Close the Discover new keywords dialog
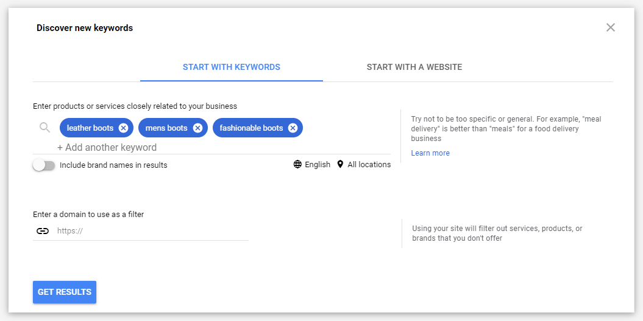643x321 pixels. [x=610, y=27]
